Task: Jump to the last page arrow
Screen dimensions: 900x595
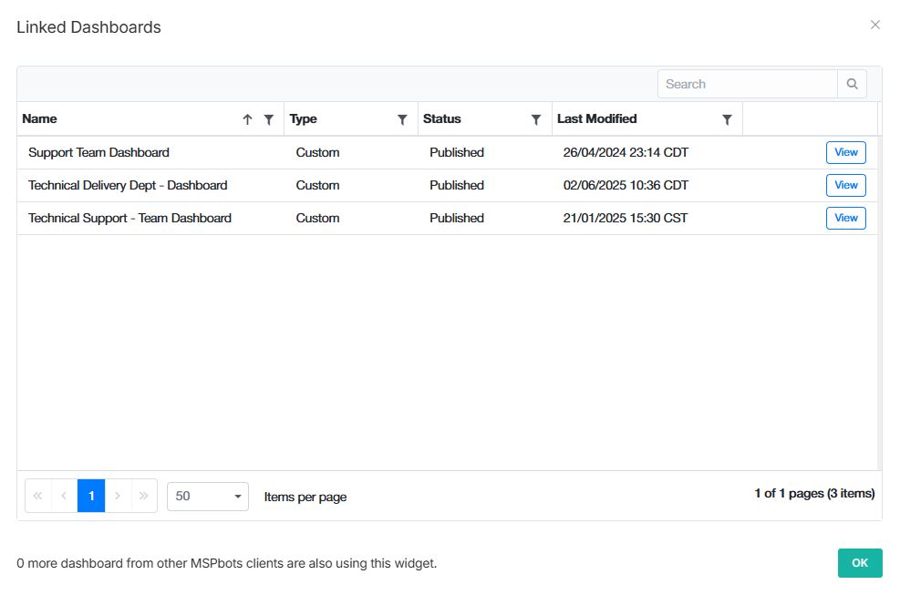Action: pos(144,496)
